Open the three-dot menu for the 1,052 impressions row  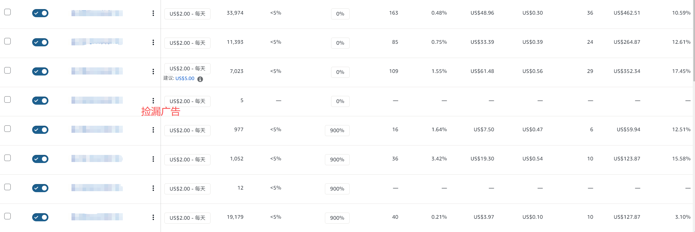point(153,159)
